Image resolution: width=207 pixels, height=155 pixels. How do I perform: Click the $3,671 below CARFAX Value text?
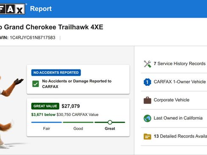[x=65, y=114]
